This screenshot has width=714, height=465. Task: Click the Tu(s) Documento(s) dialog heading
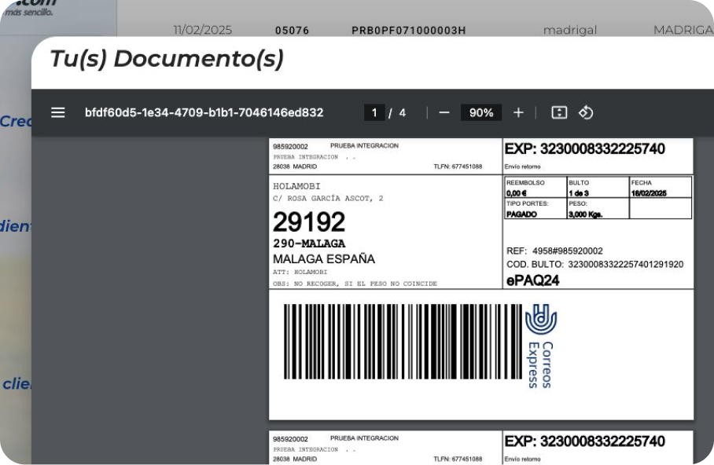click(x=167, y=59)
